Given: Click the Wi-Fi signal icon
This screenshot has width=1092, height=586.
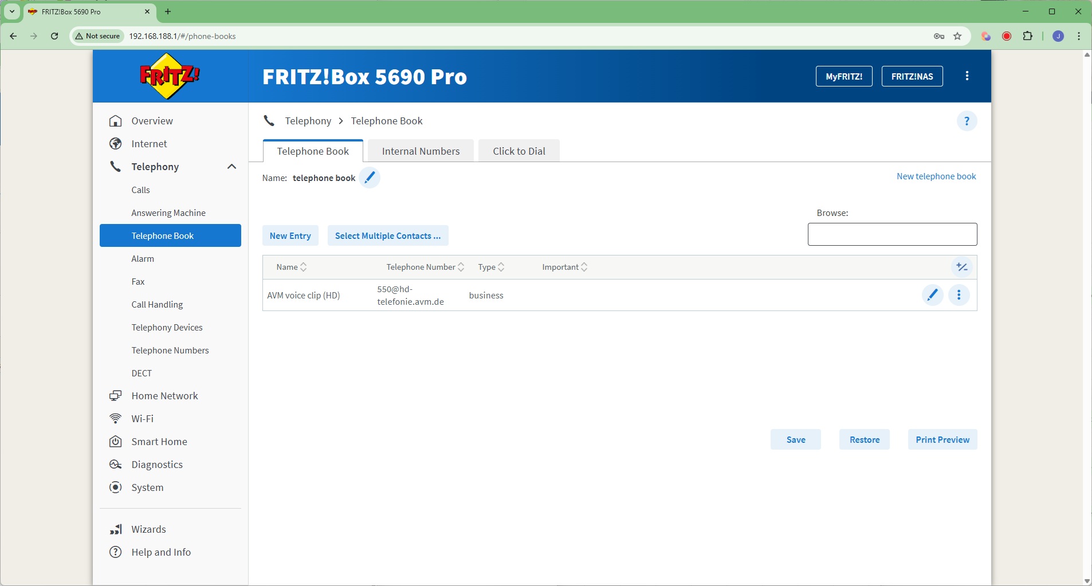Looking at the screenshot, I should click(x=116, y=419).
